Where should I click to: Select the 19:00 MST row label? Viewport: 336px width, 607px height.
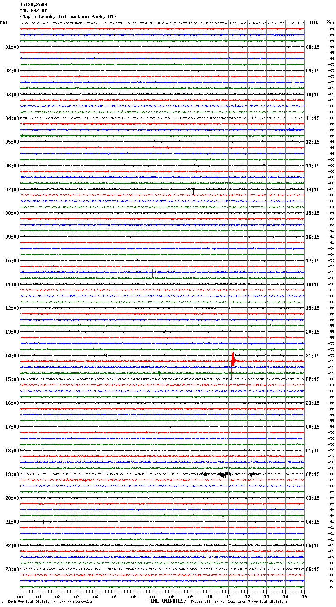12,474
